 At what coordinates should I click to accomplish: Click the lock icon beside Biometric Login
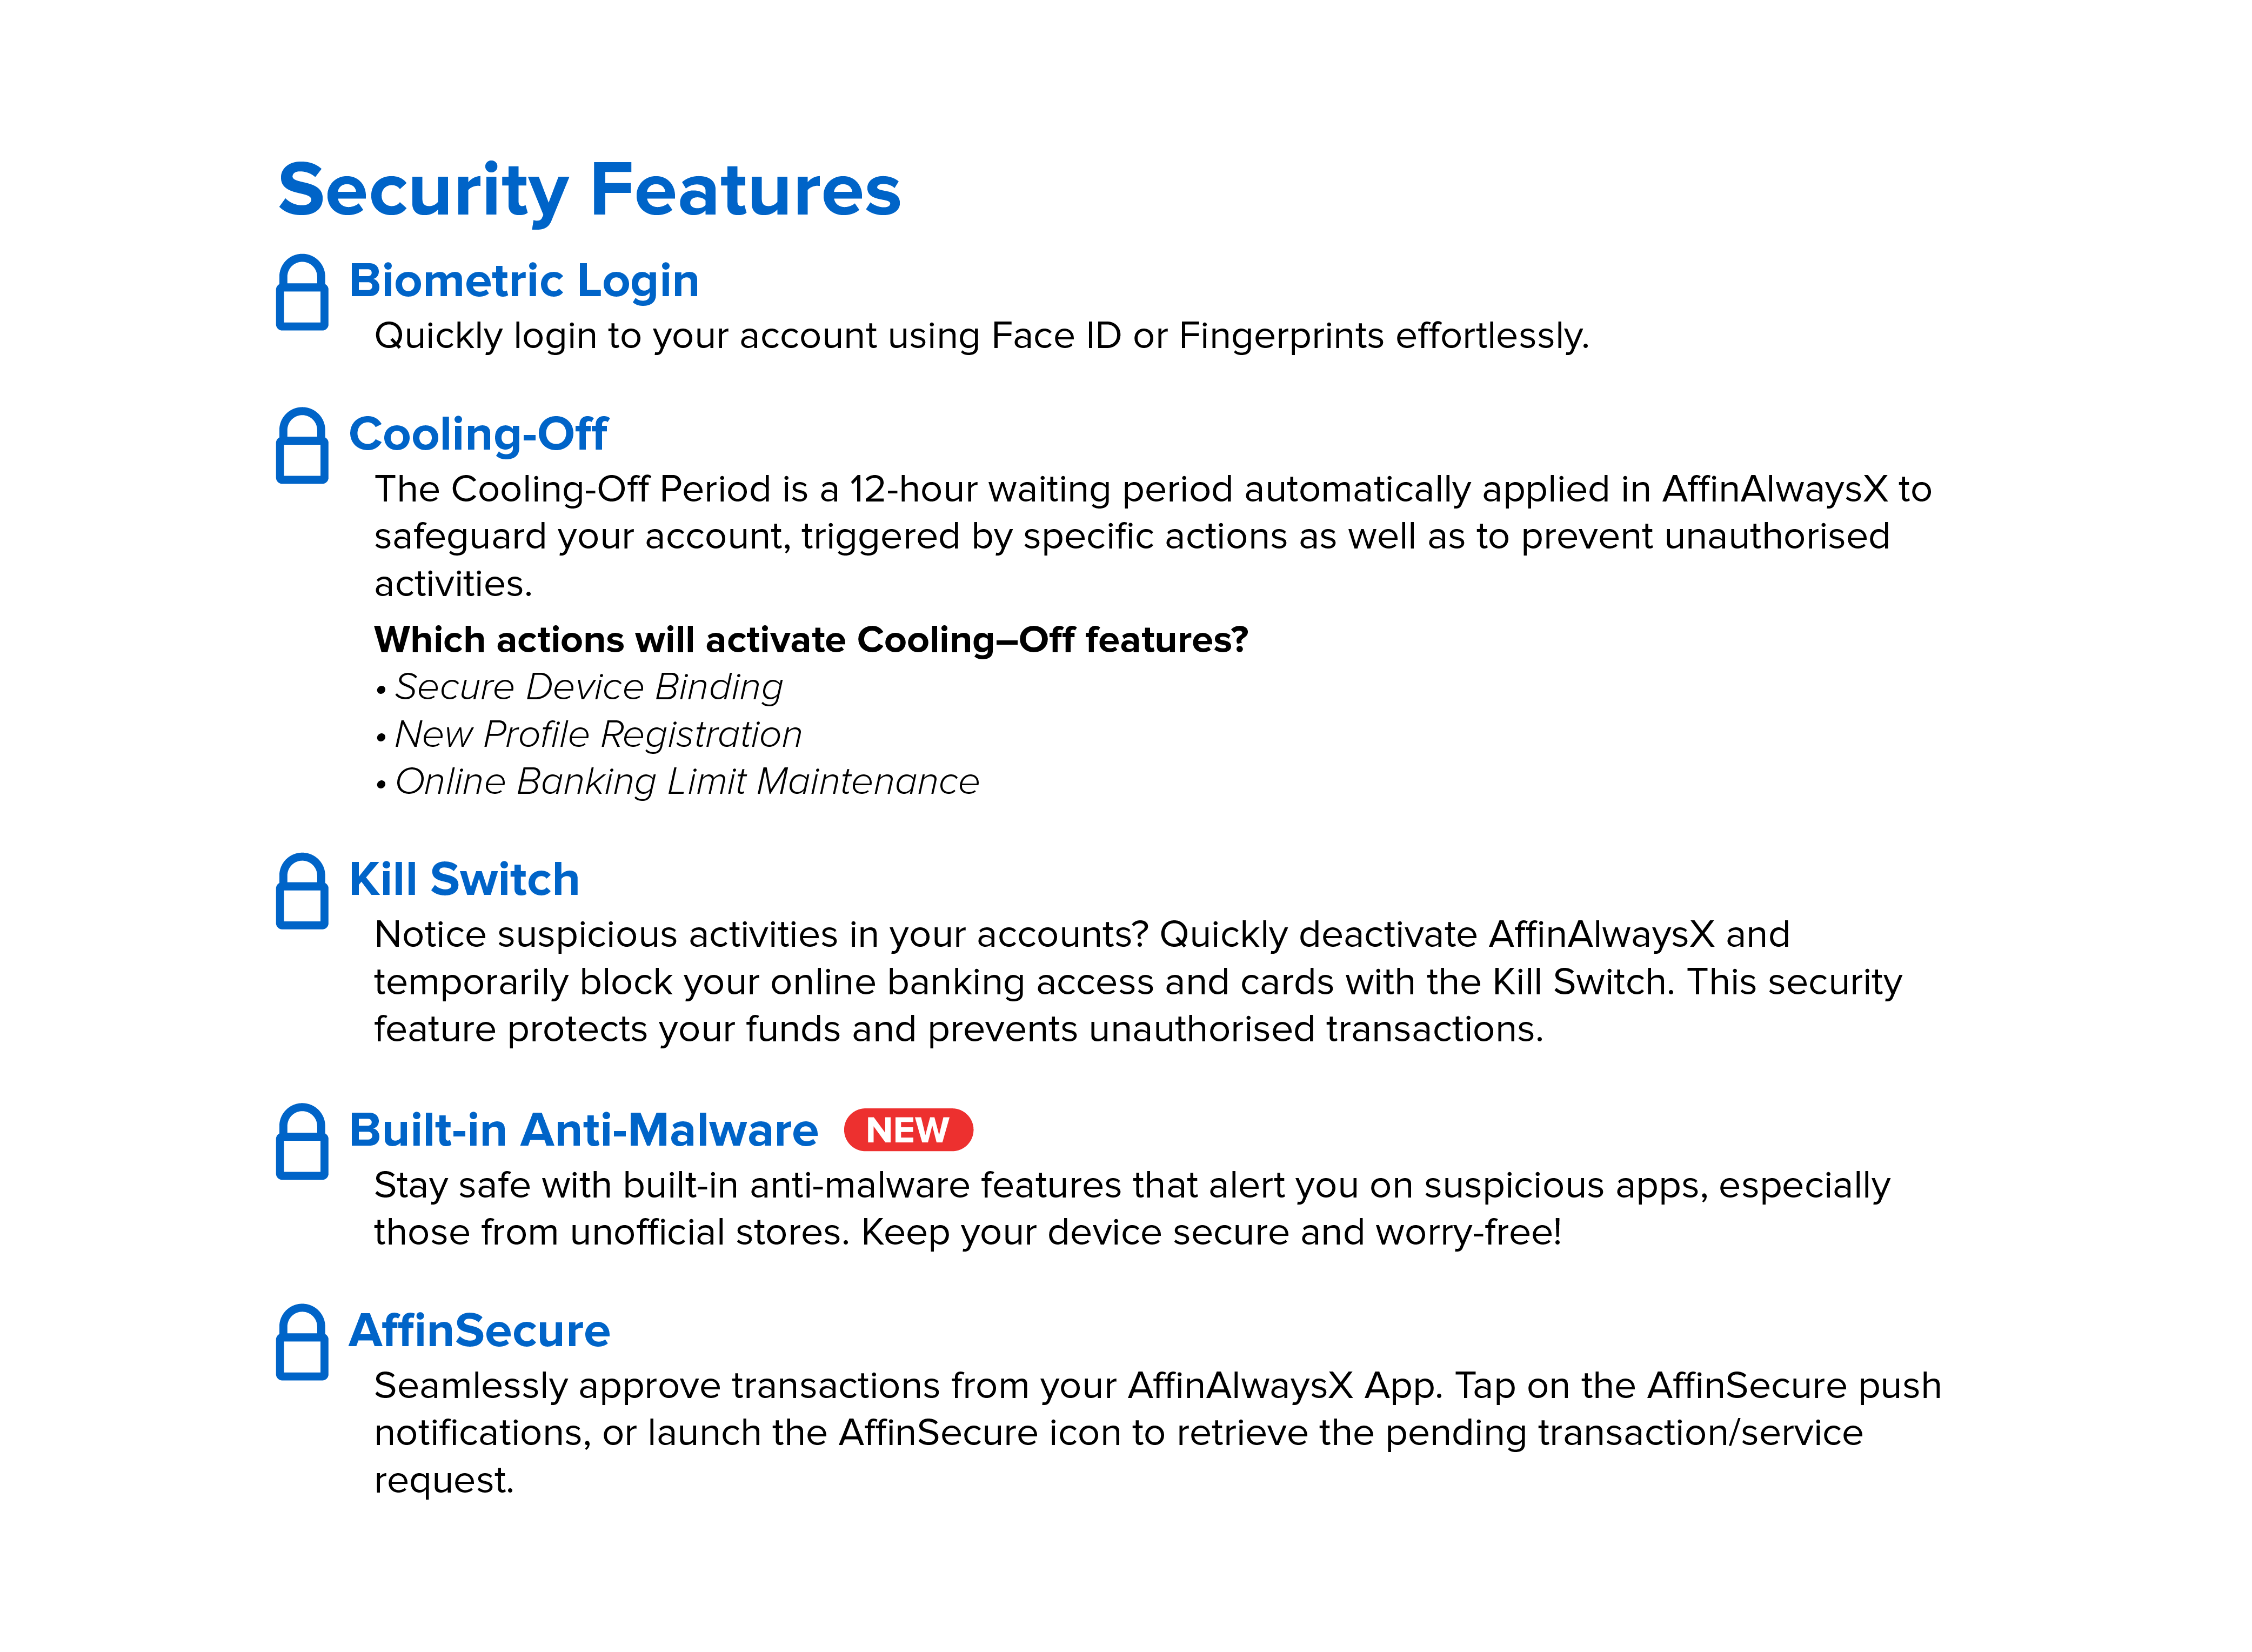pyautogui.click(x=302, y=292)
